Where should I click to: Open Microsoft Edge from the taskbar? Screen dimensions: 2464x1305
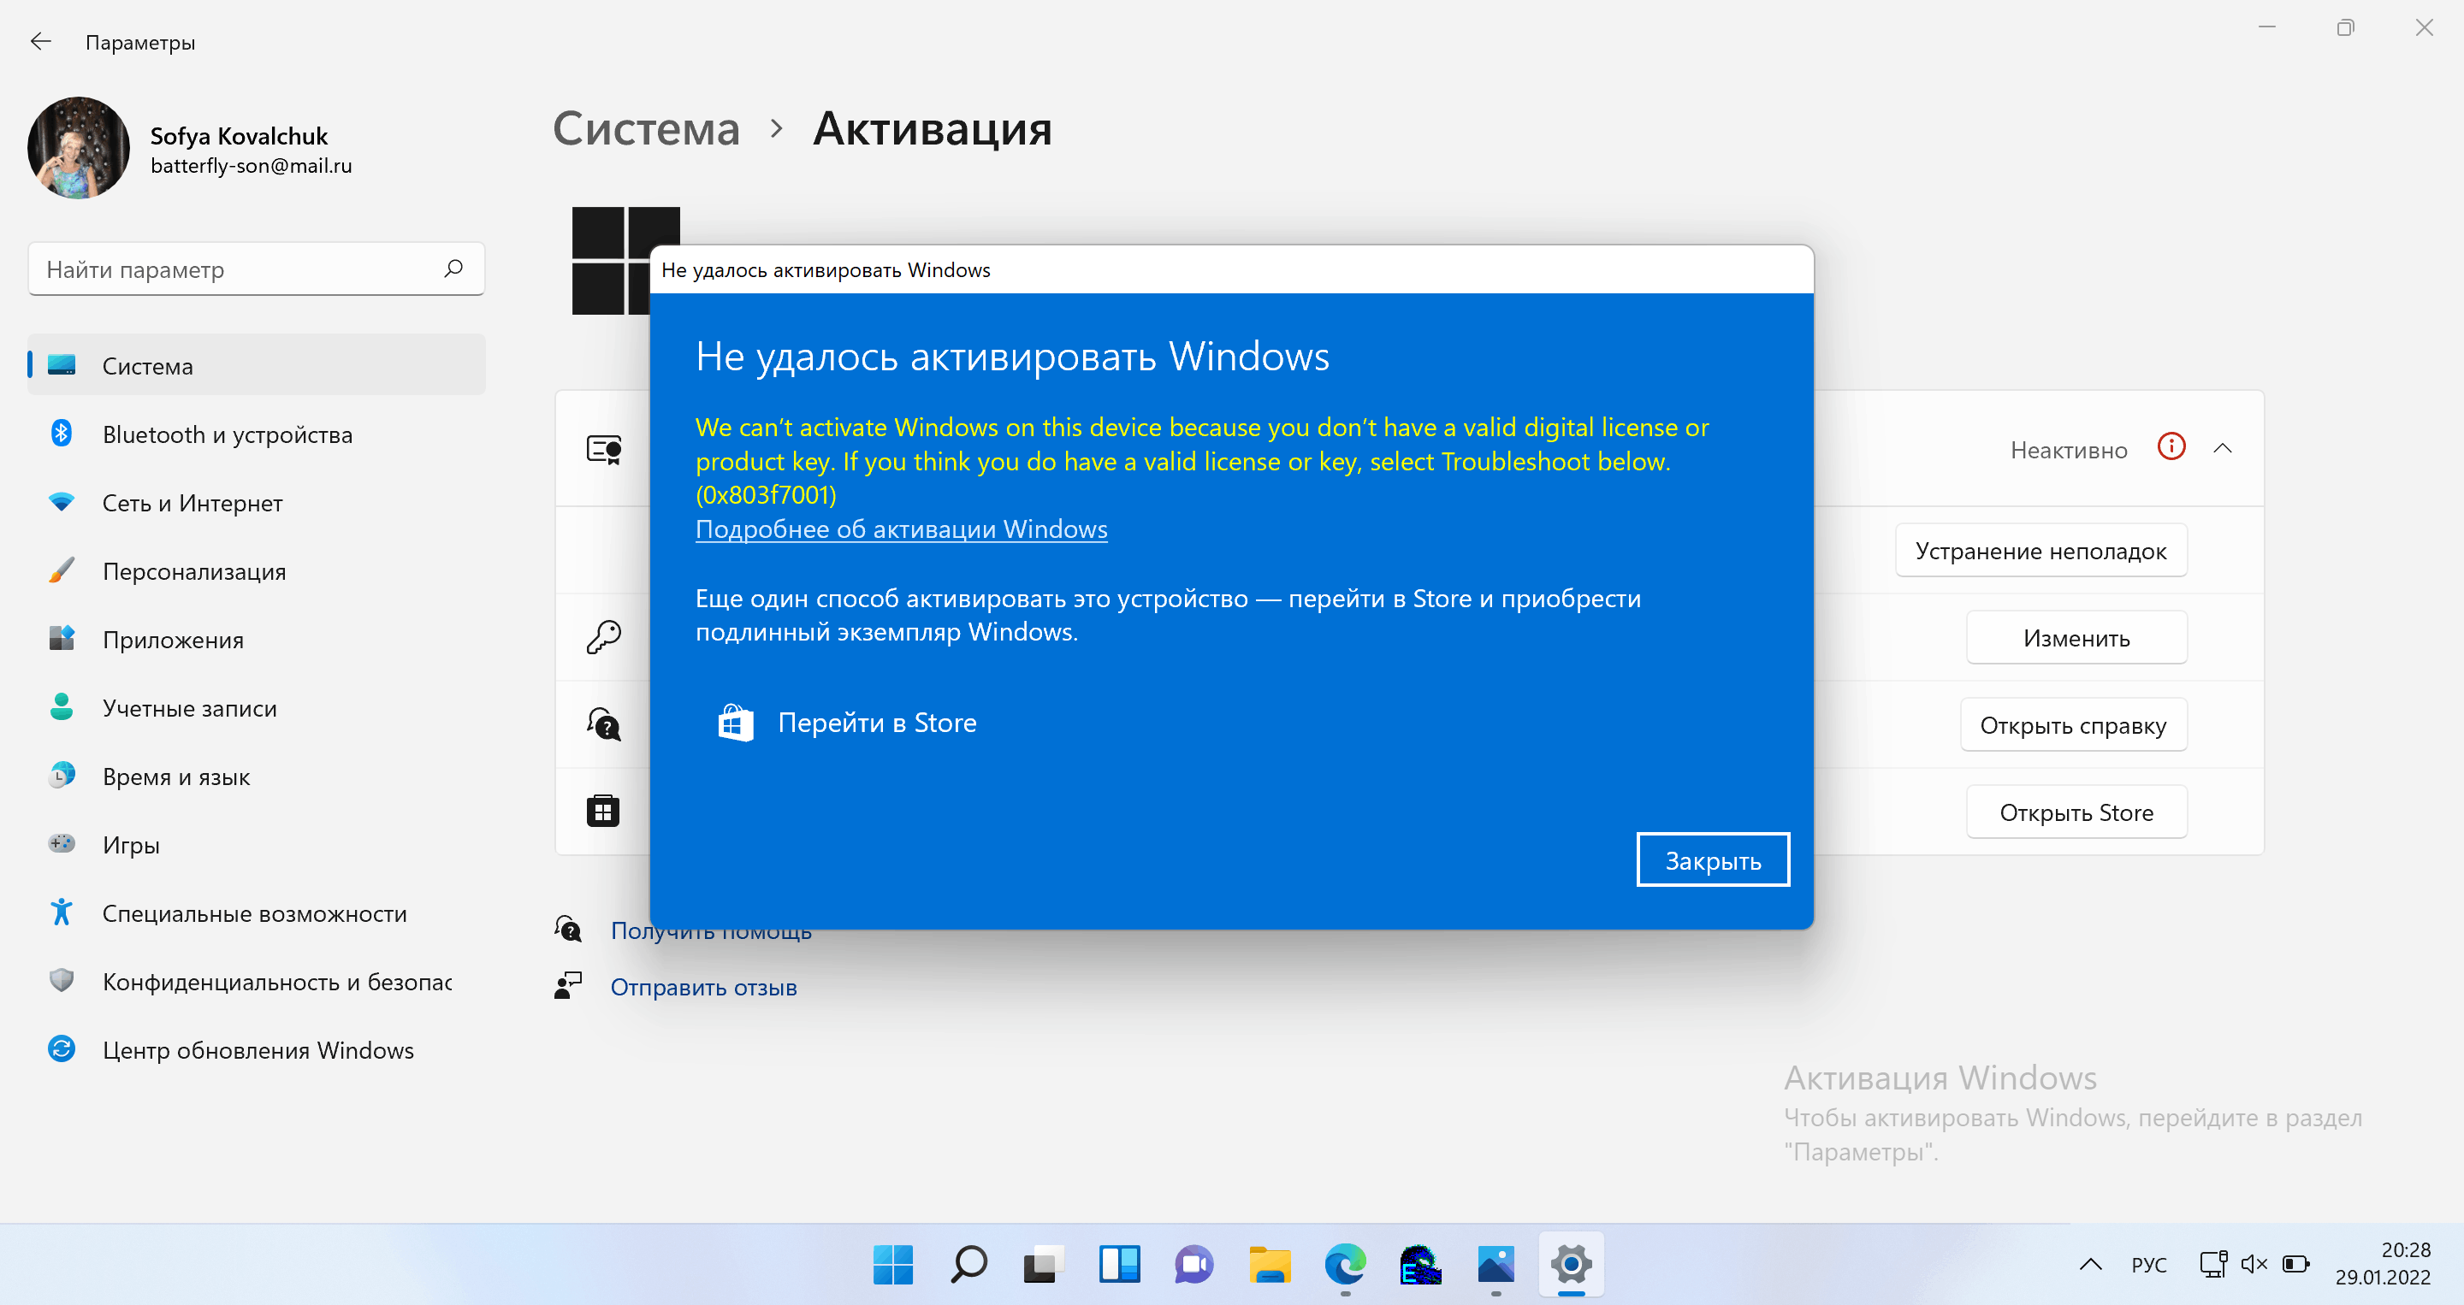coord(1345,1264)
